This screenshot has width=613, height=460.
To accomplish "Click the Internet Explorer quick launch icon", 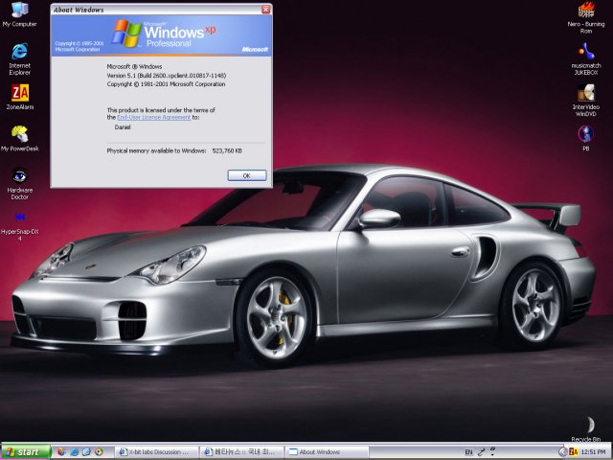I will pyautogui.click(x=74, y=451).
